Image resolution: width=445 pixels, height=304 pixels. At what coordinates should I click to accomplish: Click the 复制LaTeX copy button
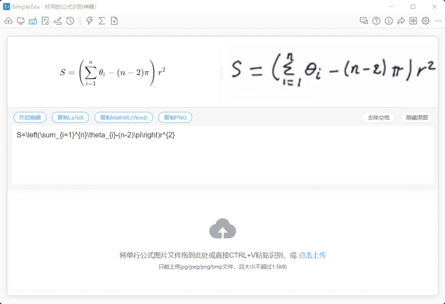[70, 117]
